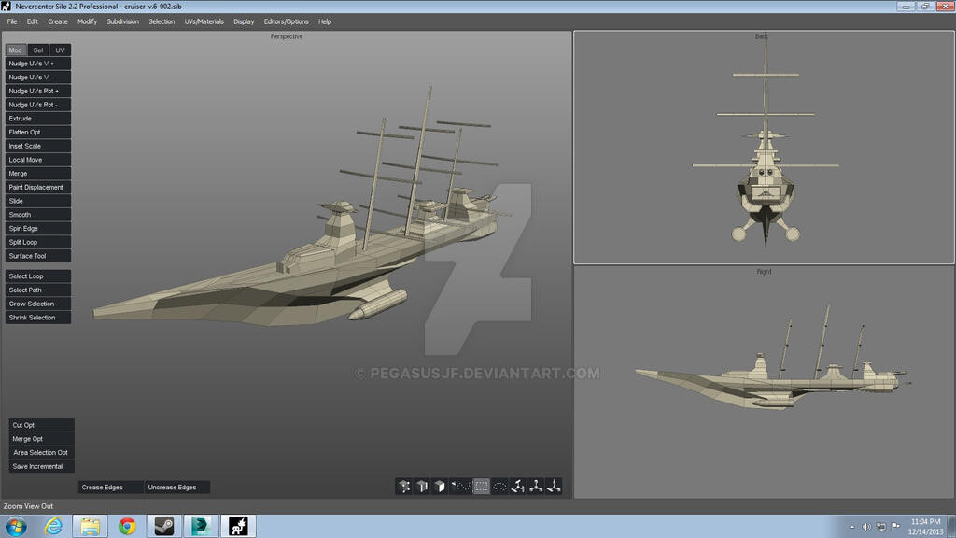This screenshot has width=956, height=538.
Task: Open the Display menu
Action: tap(244, 21)
